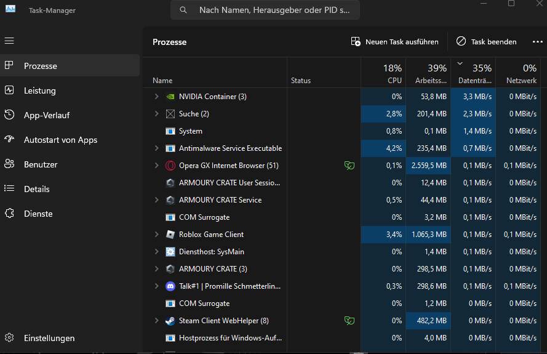Click the App-Verlauf history icon
This screenshot has height=354, width=547.
pyautogui.click(x=9, y=115)
